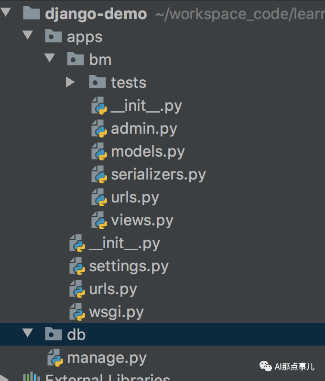Click the apps folder icon
The width and height of the screenshot is (325, 381).
coord(54,36)
